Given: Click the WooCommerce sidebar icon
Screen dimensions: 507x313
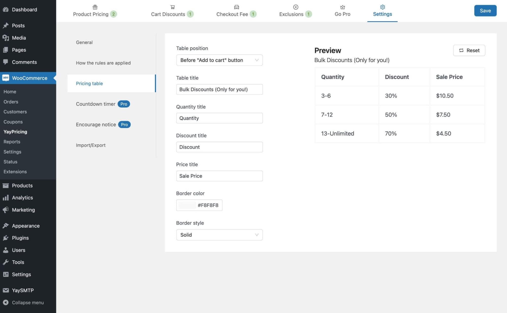Looking at the screenshot, I should coord(5,78).
